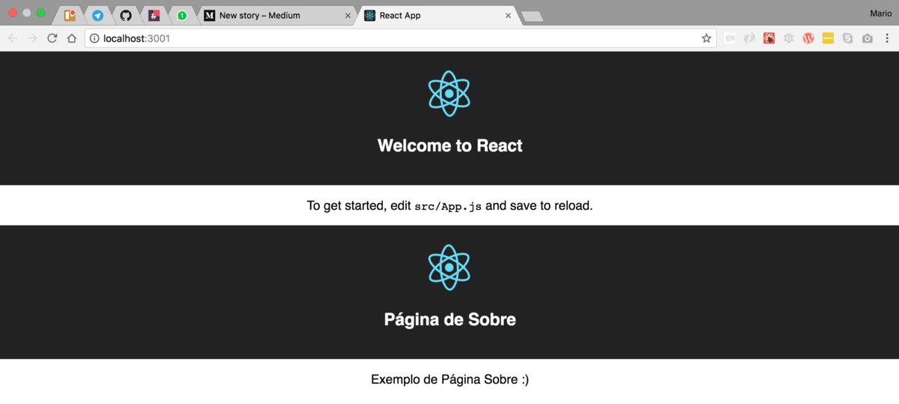Open the Skype extension icon
899x404 pixels.
[847, 38]
